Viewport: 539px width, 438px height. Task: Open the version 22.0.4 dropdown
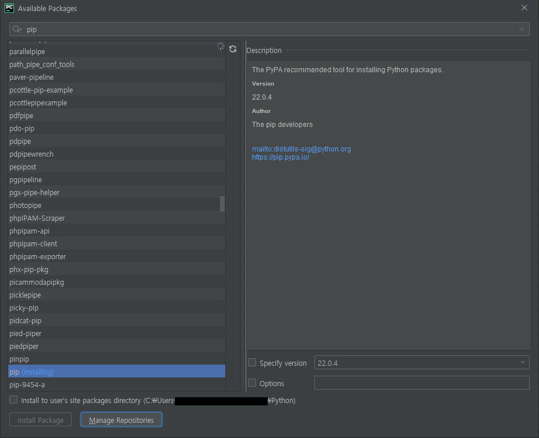(422, 363)
